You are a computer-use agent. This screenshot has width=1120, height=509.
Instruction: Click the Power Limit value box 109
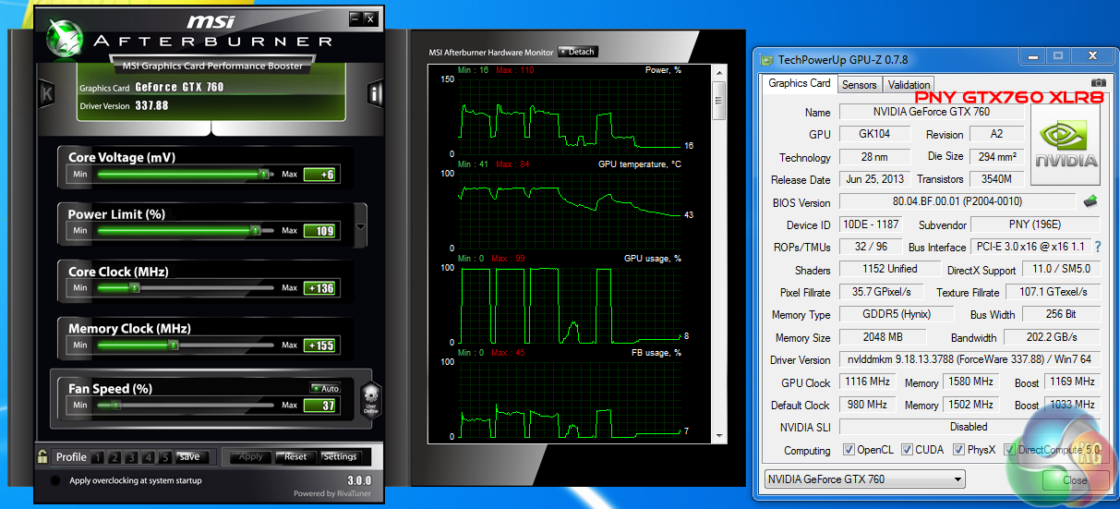click(320, 231)
